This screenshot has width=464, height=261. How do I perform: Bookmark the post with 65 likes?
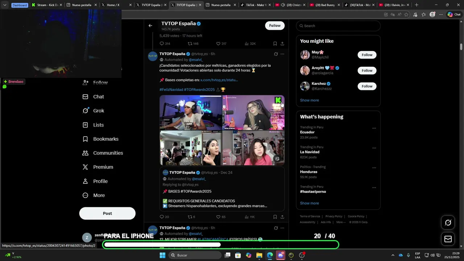coord(275,217)
